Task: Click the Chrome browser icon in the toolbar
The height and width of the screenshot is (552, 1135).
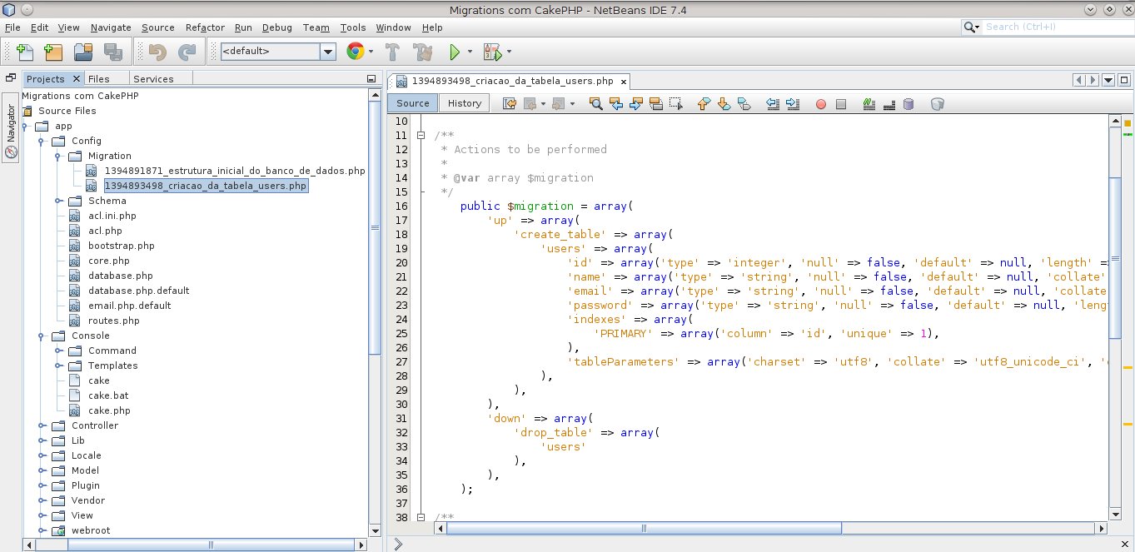Action: (355, 52)
